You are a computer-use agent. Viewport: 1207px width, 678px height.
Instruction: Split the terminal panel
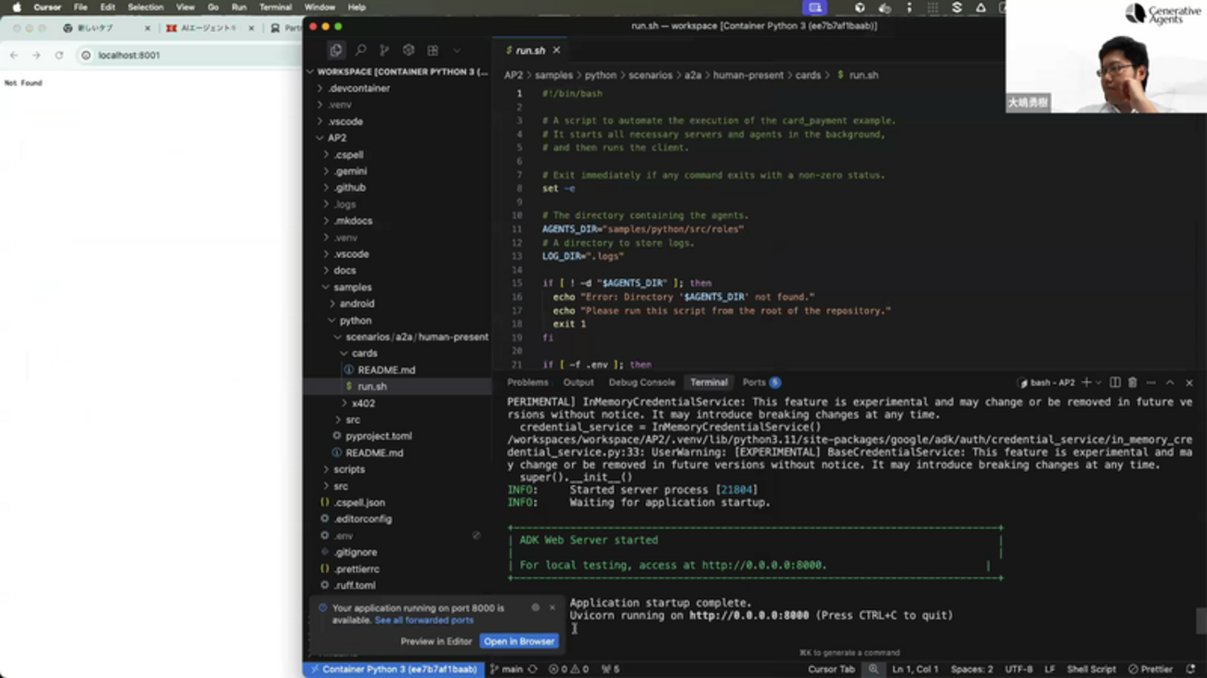pyautogui.click(x=1115, y=382)
